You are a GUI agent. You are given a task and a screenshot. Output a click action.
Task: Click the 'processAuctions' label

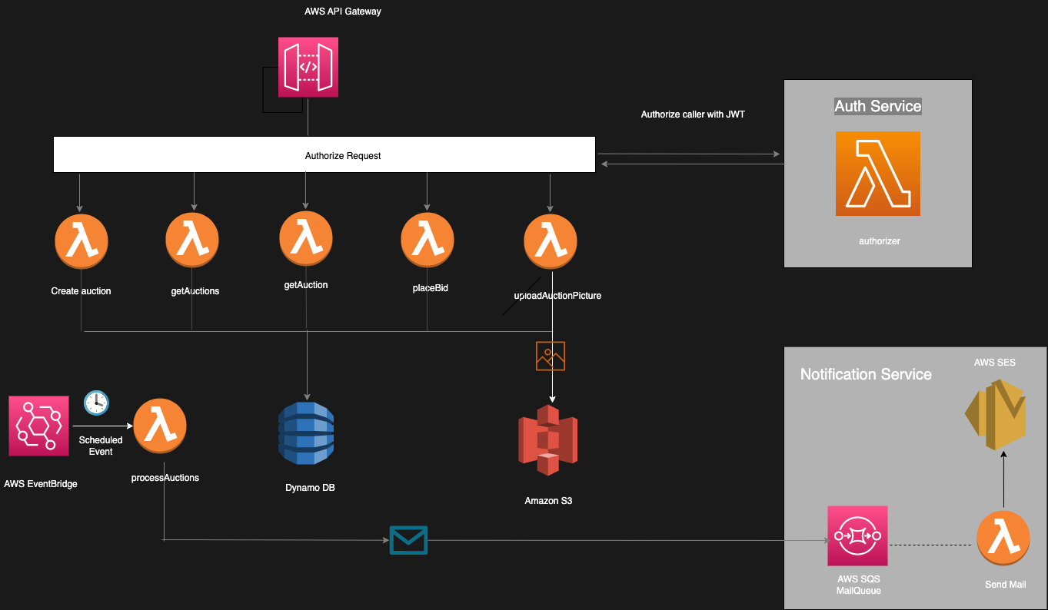[165, 478]
